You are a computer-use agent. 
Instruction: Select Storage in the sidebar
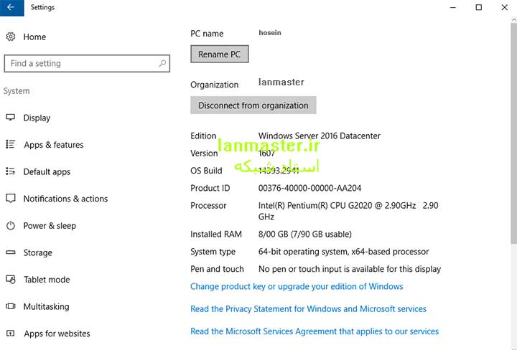click(38, 253)
